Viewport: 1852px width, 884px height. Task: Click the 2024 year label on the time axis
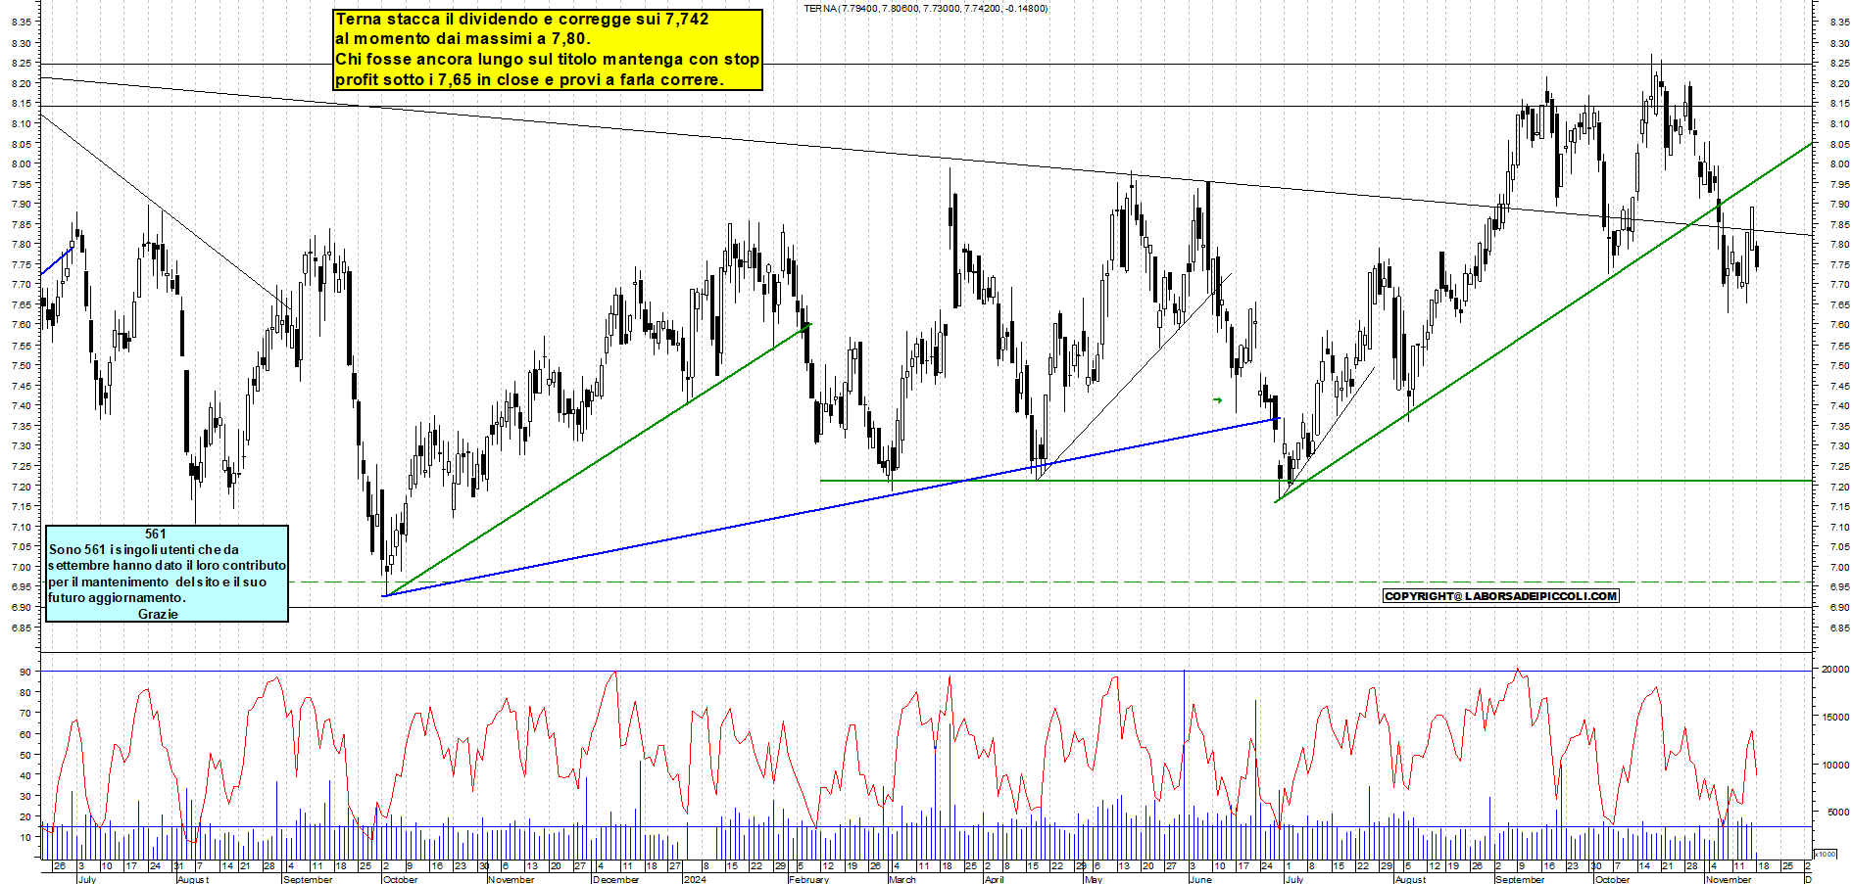click(x=695, y=879)
